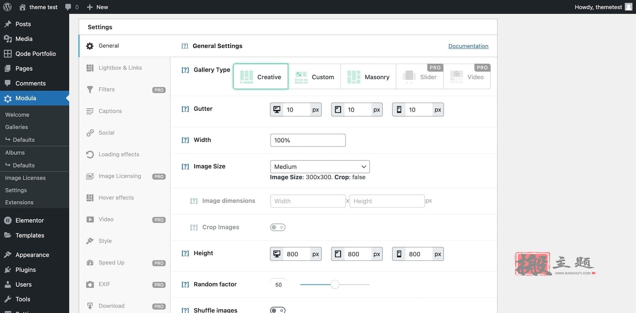Click the Users person icon
This screenshot has width=636, height=313.
pos(8,284)
